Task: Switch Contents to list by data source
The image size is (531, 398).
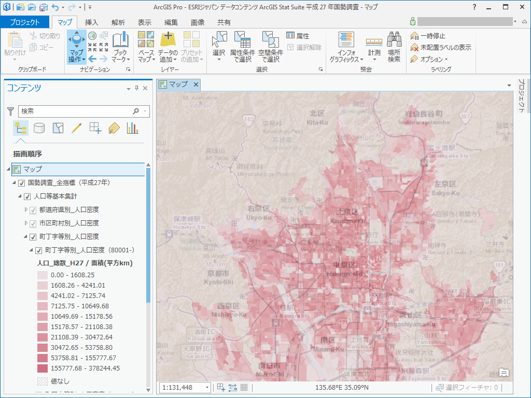Action: 39,128
